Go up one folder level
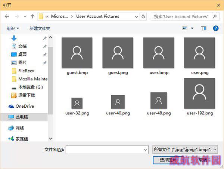This screenshot has width=224, height=169. click(x=33, y=16)
